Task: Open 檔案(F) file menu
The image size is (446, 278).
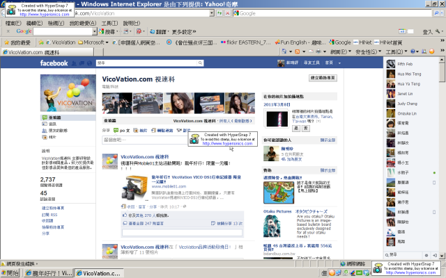Action: pyautogui.click(x=13, y=23)
